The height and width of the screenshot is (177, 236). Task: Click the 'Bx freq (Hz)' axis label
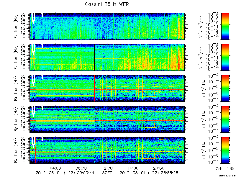tap(16, 88)
